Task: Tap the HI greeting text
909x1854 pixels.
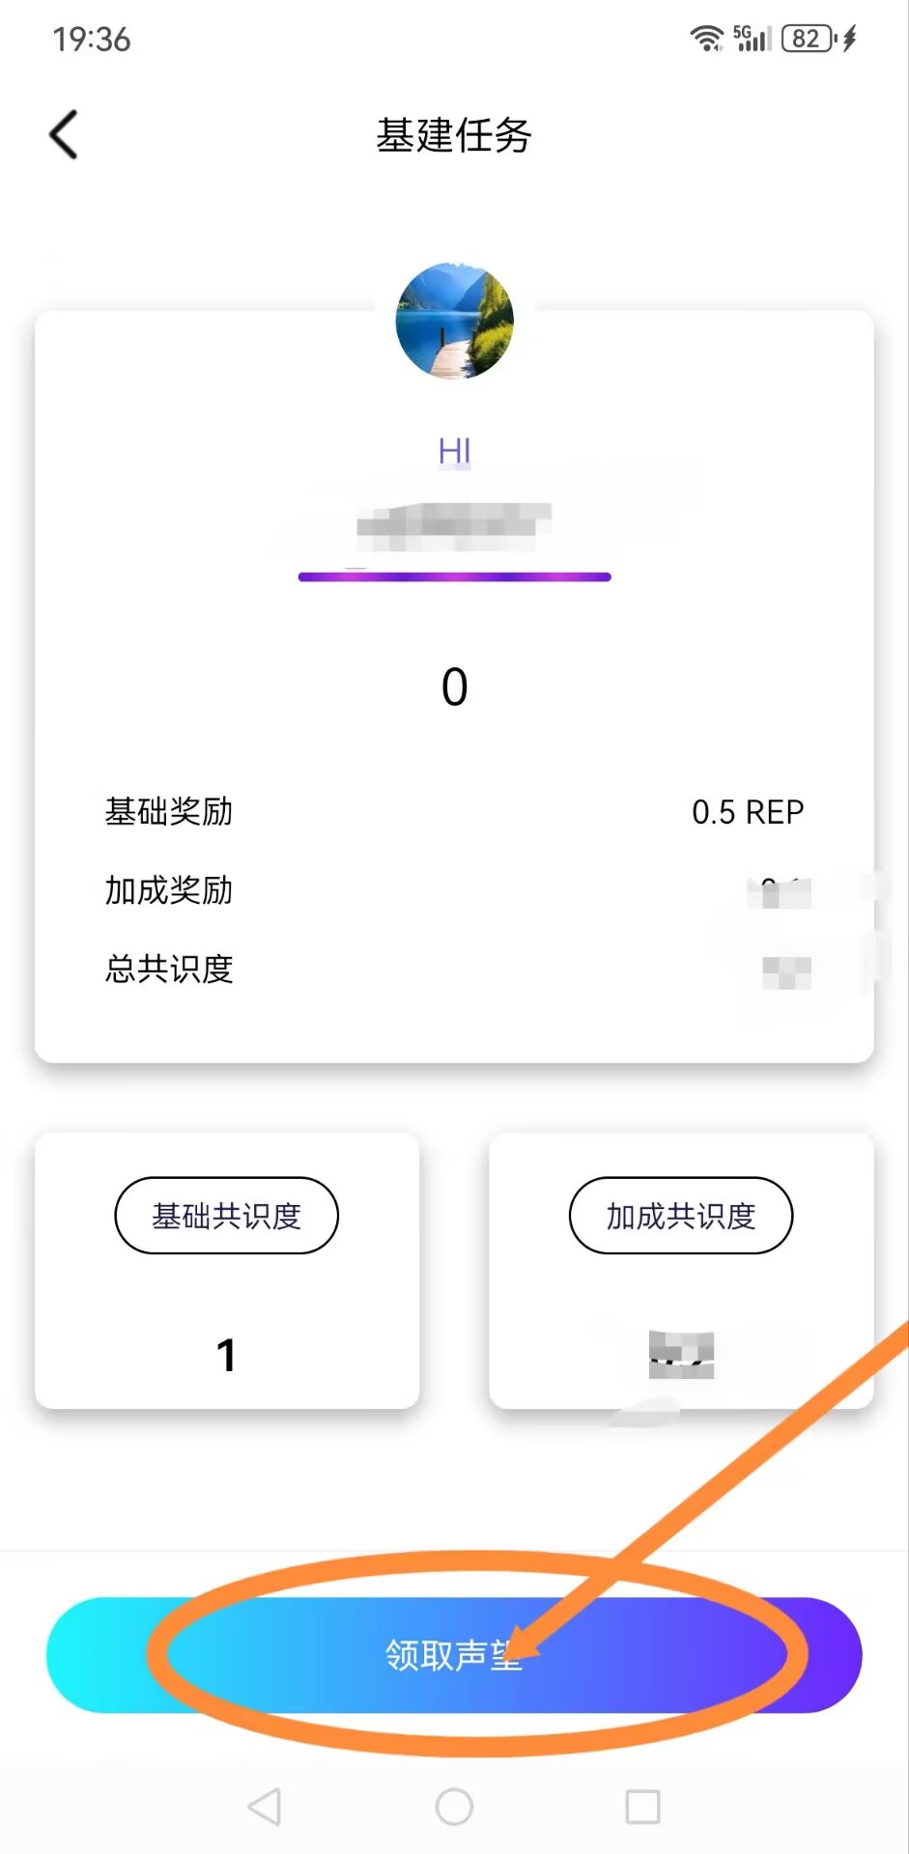Action: coord(454,451)
